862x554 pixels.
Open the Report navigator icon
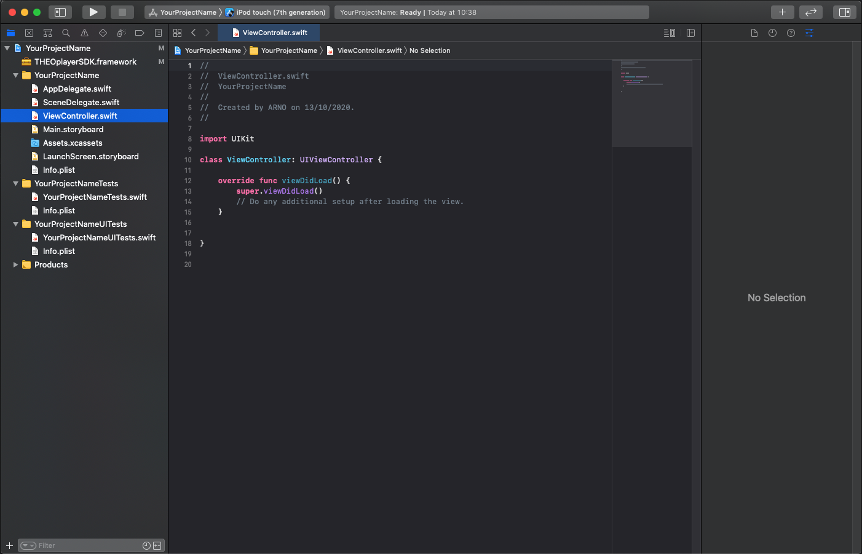tap(158, 33)
